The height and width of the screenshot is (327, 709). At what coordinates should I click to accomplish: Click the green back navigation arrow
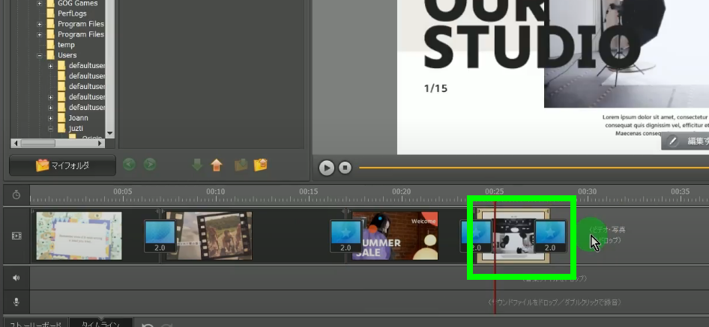[x=130, y=165]
